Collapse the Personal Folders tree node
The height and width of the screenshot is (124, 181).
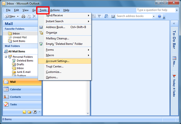coord(6,57)
